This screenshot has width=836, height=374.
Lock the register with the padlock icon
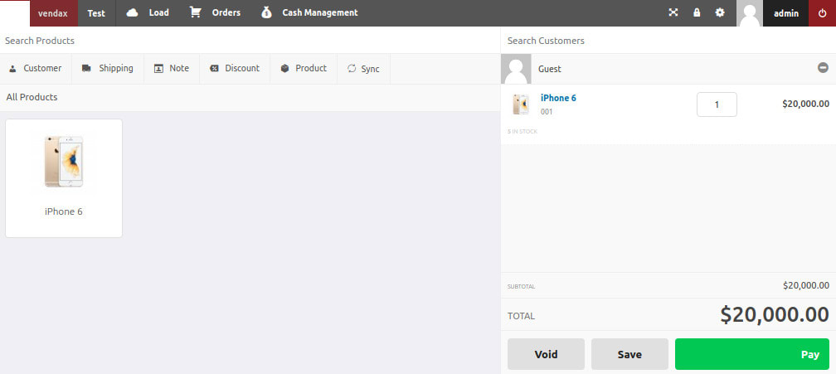click(697, 12)
